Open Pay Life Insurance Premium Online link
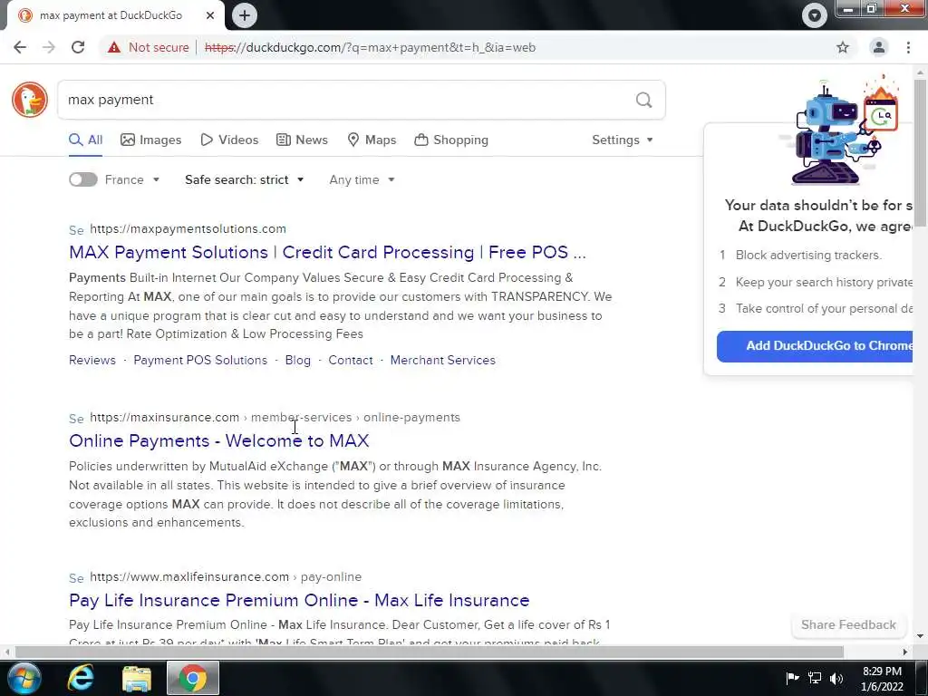The image size is (928, 696). coord(299,600)
